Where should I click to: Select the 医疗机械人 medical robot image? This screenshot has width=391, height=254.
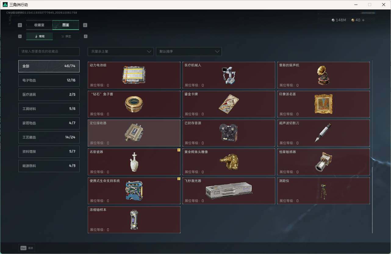coord(228,75)
